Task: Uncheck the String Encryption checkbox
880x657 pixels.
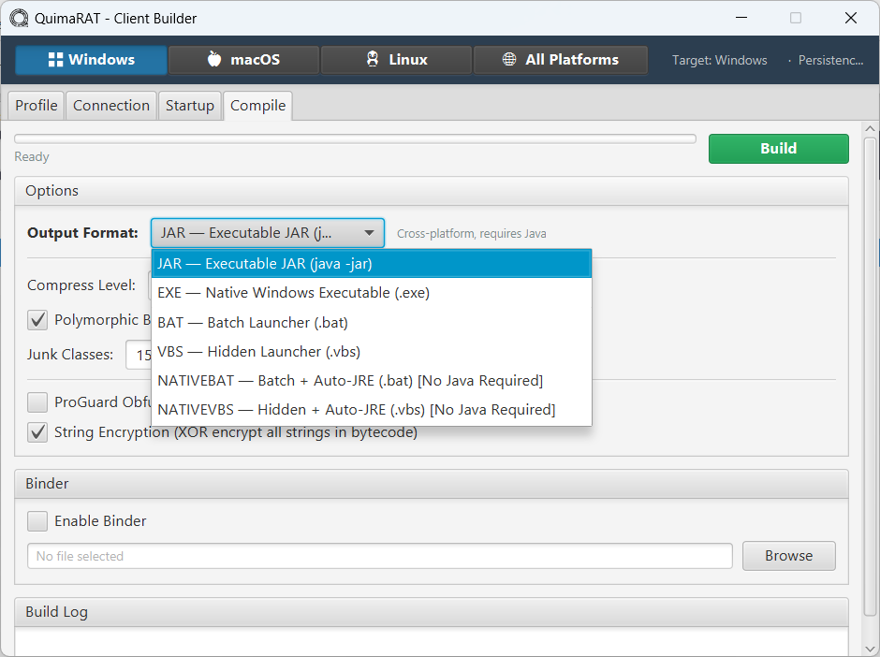Action: pos(37,432)
